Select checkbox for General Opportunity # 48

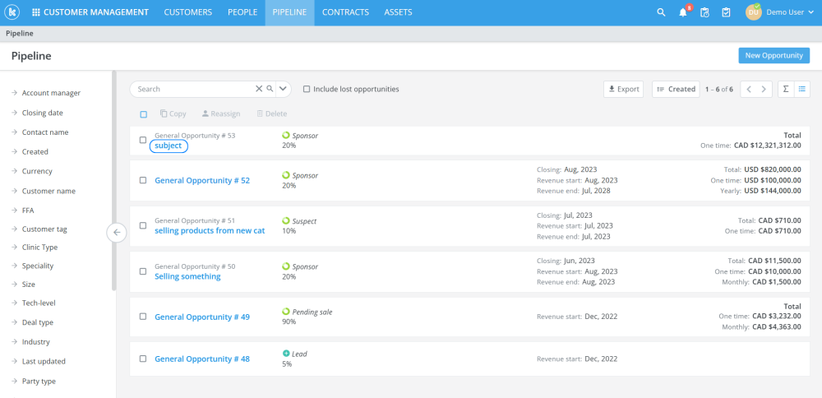143,359
